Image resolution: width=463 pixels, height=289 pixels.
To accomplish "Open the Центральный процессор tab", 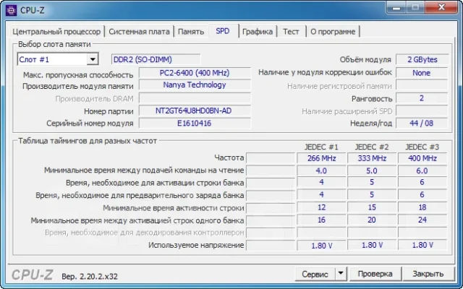I will click(x=56, y=32).
